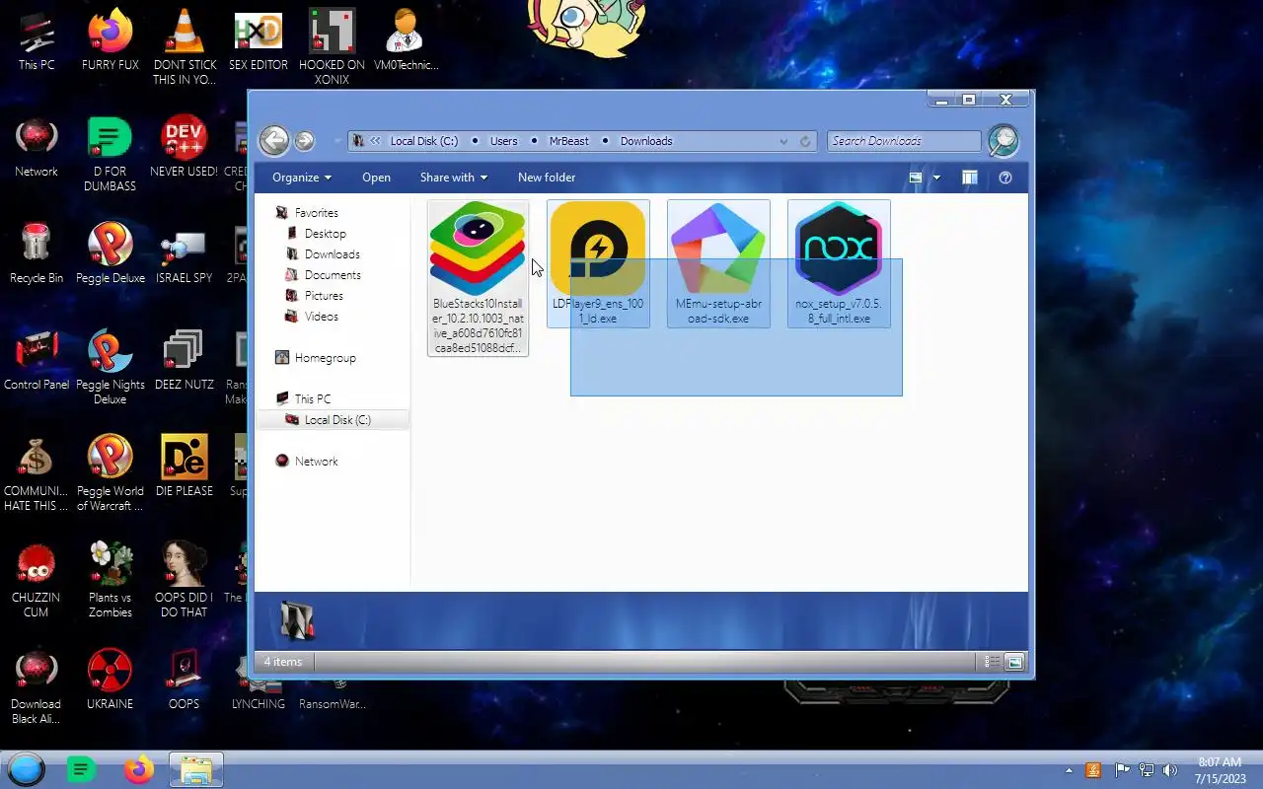Open the Start orb on taskbar
Viewport: 1263px width, 789px height.
click(27, 770)
